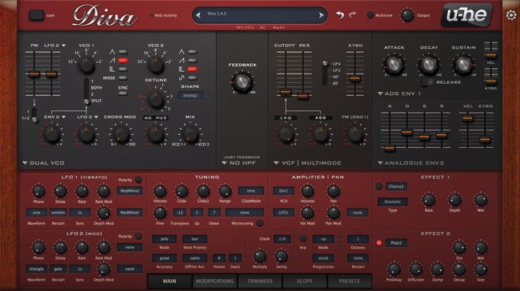The height and width of the screenshot is (291, 520).
Task: Expand the DUAL VCO module selector
Action: pos(43,163)
